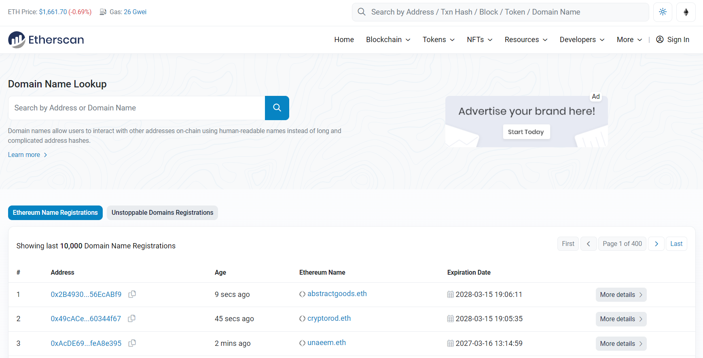Click the blue domain search magnifier button

click(x=277, y=108)
